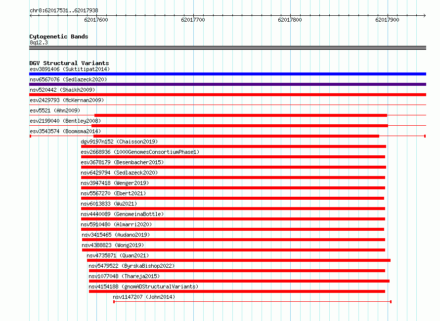Select the red bar under nsv5910480 (Almarri2020)
This screenshot has height=321, width=440.
click(x=232, y=229)
